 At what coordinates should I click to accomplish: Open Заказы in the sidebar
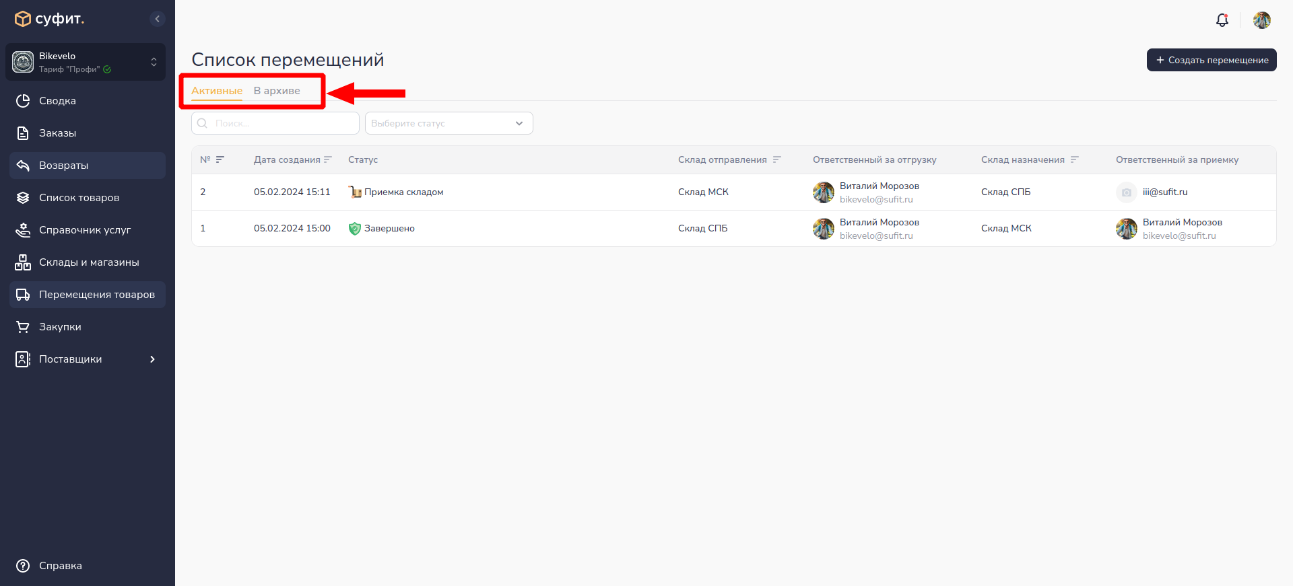tap(88, 133)
